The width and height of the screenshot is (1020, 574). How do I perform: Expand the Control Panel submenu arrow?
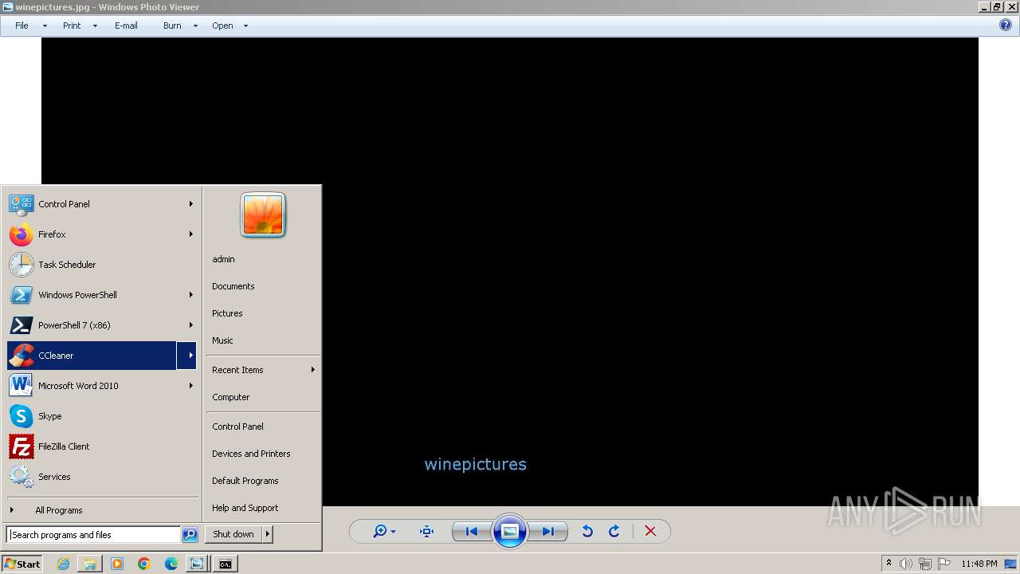tap(190, 204)
